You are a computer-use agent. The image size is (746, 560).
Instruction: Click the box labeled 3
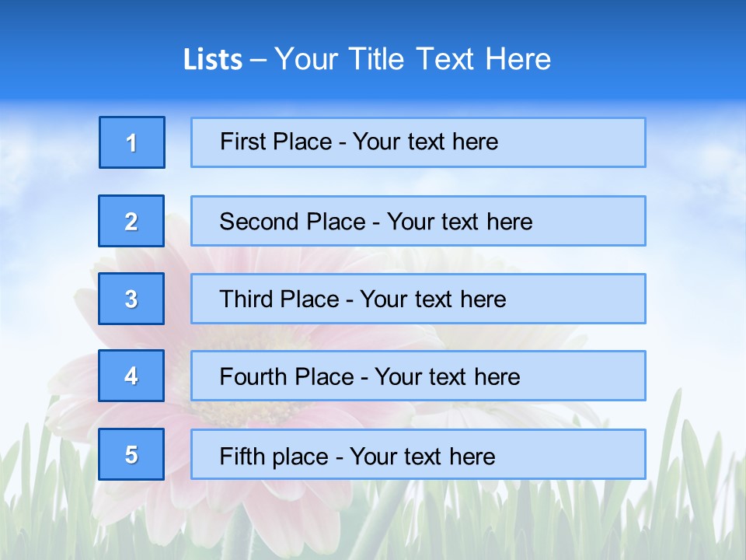click(x=131, y=299)
